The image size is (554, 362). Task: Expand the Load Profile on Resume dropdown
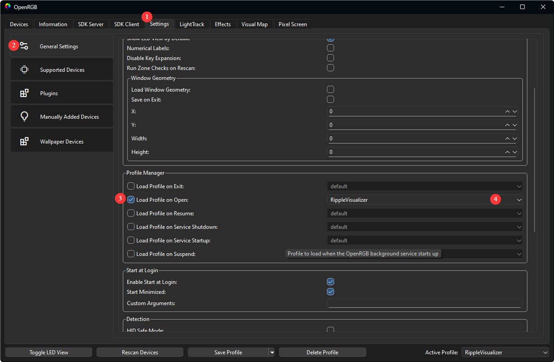click(425, 213)
